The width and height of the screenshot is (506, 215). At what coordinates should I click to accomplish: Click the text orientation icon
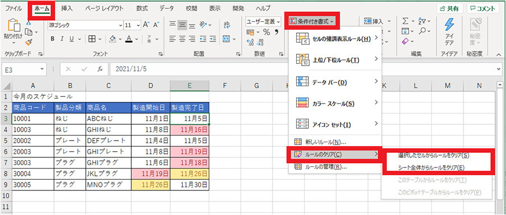(203, 25)
